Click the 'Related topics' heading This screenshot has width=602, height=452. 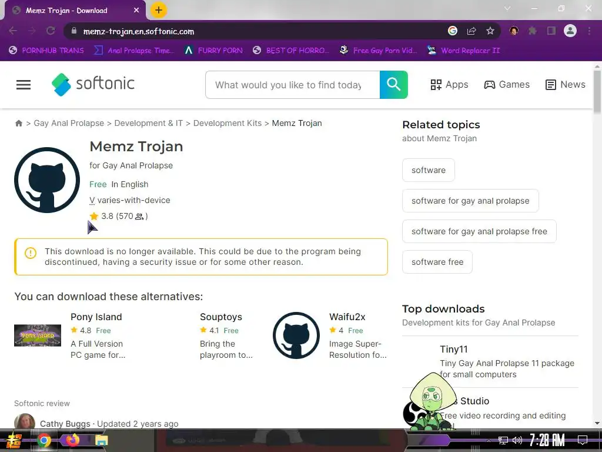[x=441, y=125]
